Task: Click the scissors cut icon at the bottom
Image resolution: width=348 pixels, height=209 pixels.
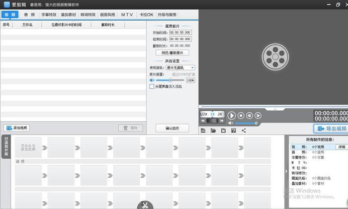Action: (144, 205)
